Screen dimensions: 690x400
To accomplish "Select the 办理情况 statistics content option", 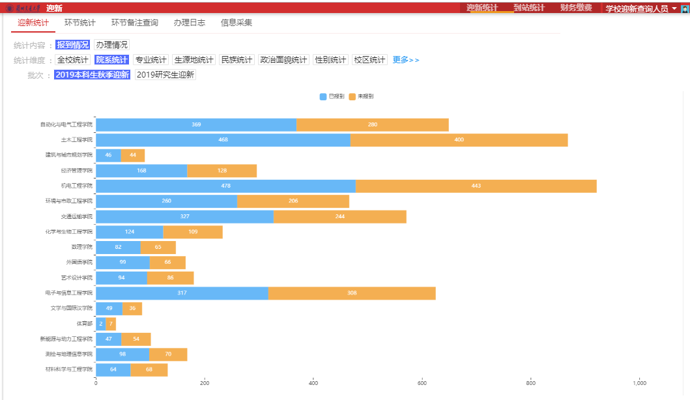I will [x=111, y=45].
